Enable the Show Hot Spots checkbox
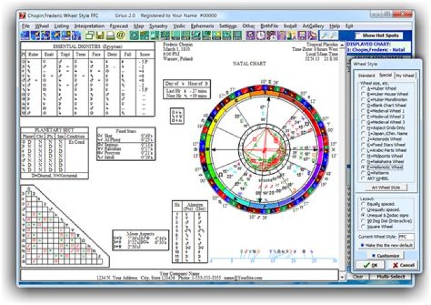This screenshot has height=305, width=431. (358, 35)
